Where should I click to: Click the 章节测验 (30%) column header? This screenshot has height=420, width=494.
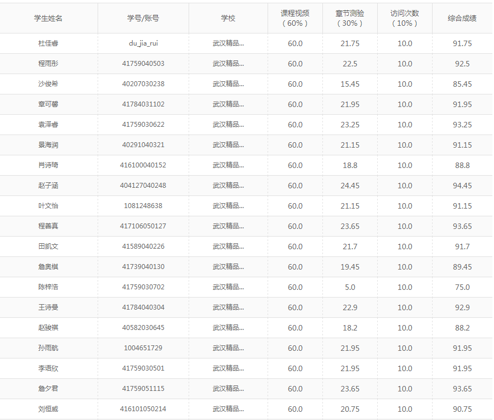click(x=350, y=18)
